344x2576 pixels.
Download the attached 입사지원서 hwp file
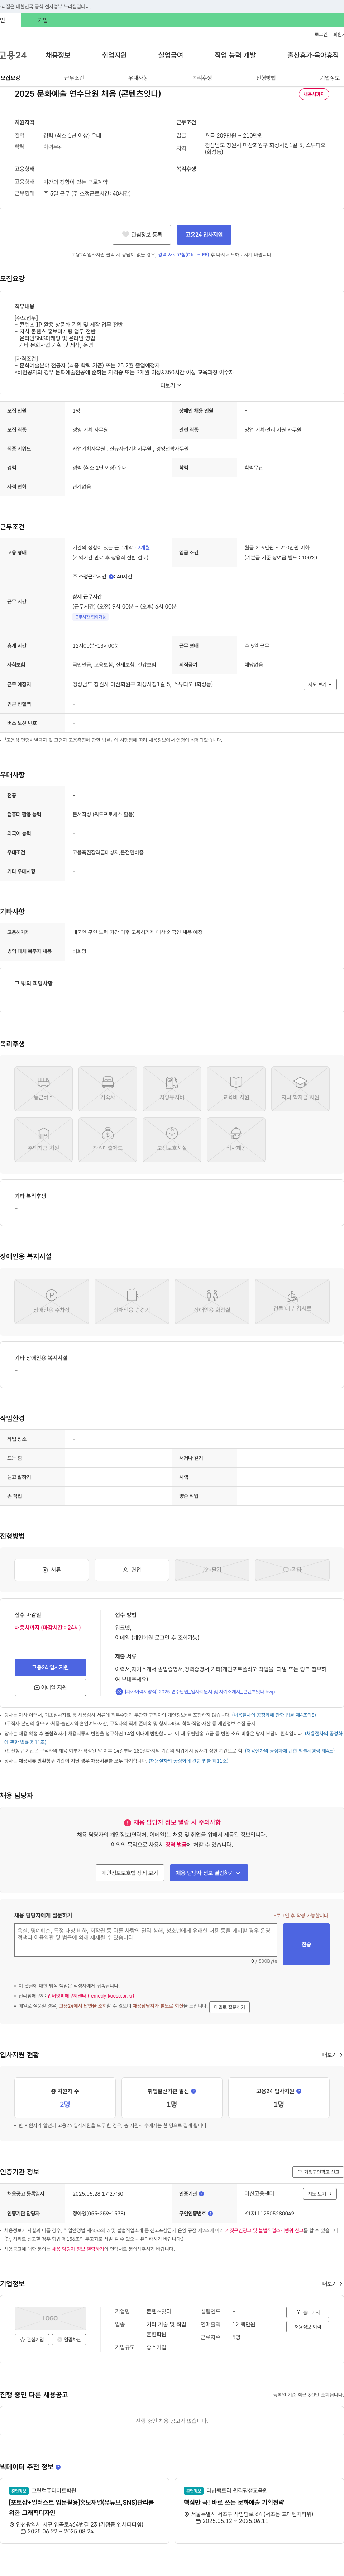[195, 1692]
